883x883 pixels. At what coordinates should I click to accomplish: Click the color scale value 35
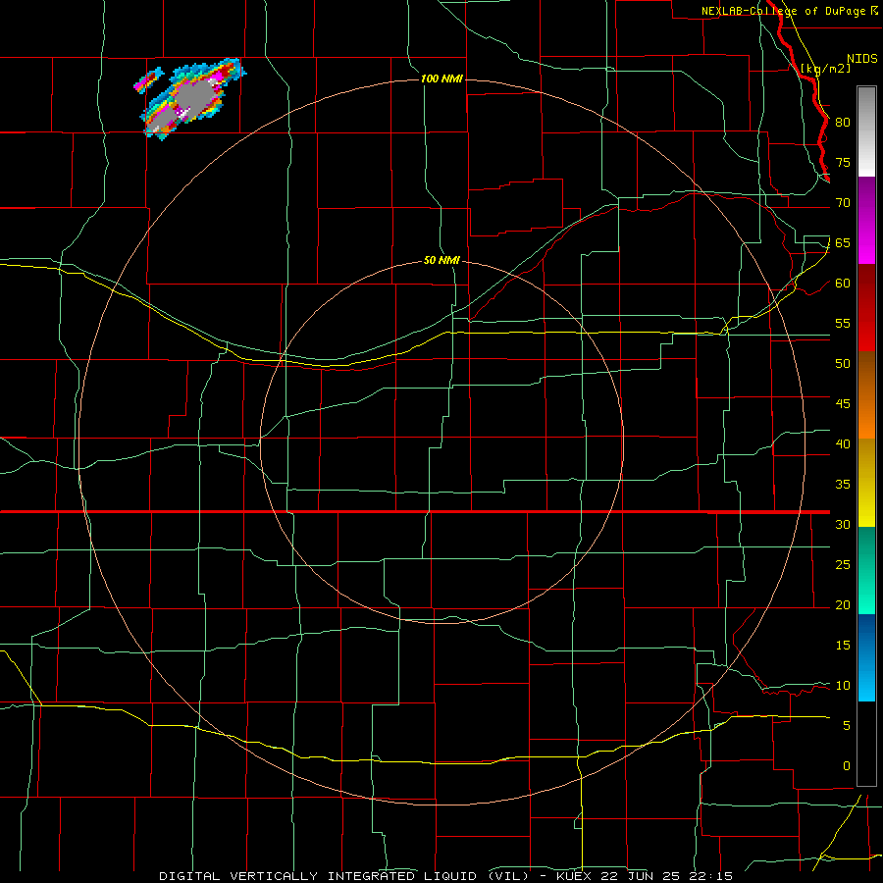point(843,485)
